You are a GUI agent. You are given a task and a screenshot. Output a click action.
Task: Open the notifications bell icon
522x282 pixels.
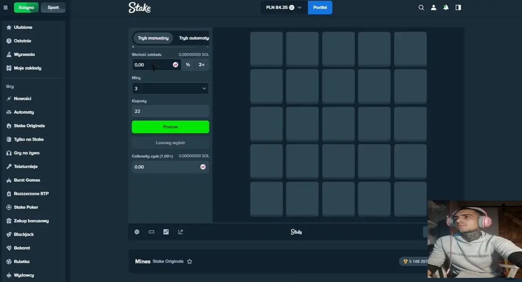click(446, 7)
